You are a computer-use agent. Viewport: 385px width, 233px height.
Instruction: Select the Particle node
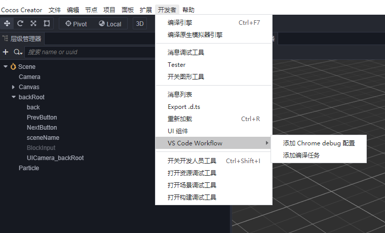point(29,168)
